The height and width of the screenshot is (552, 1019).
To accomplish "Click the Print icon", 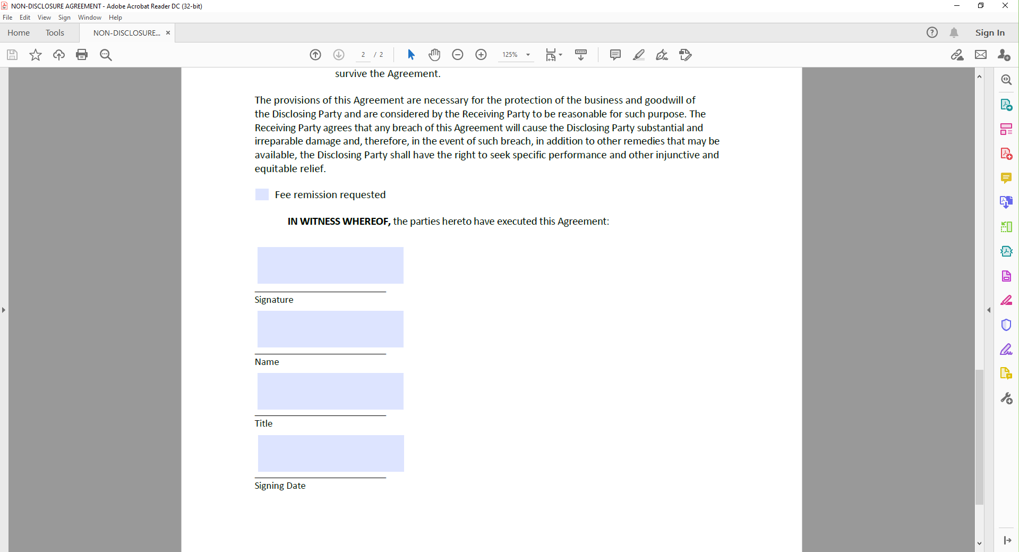I will 82,55.
